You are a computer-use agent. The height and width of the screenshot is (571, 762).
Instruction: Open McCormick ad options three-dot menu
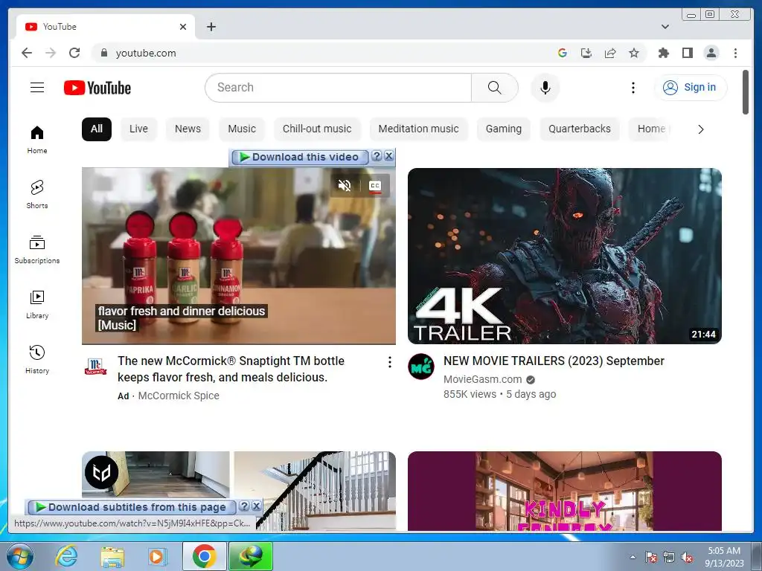click(389, 362)
